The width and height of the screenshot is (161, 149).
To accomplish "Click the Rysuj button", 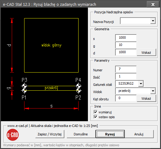I will pyautogui.click(x=110, y=134).
